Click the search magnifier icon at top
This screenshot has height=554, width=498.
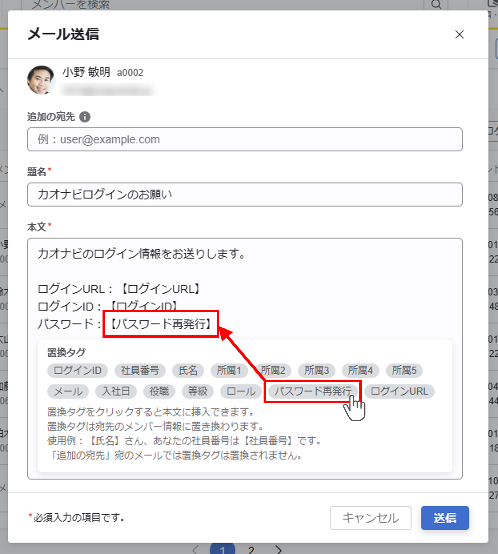(x=436, y=4)
